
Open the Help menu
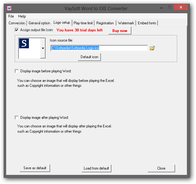pos(22,16)
